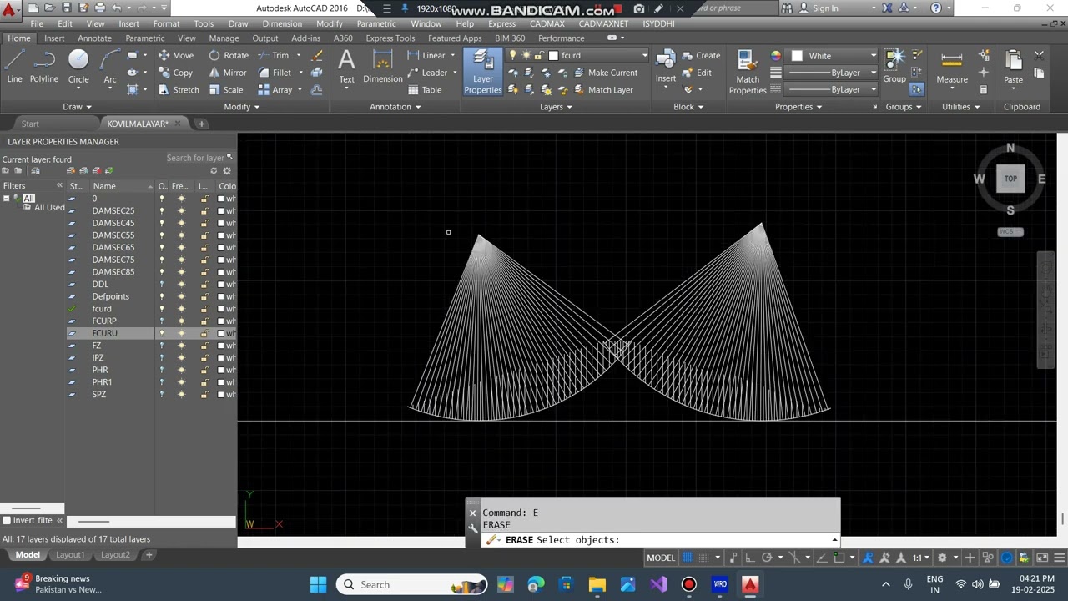Open the AutoCAD application menu logo
Viewport: 1068px width, 601px height.
[x=9, y=10]
